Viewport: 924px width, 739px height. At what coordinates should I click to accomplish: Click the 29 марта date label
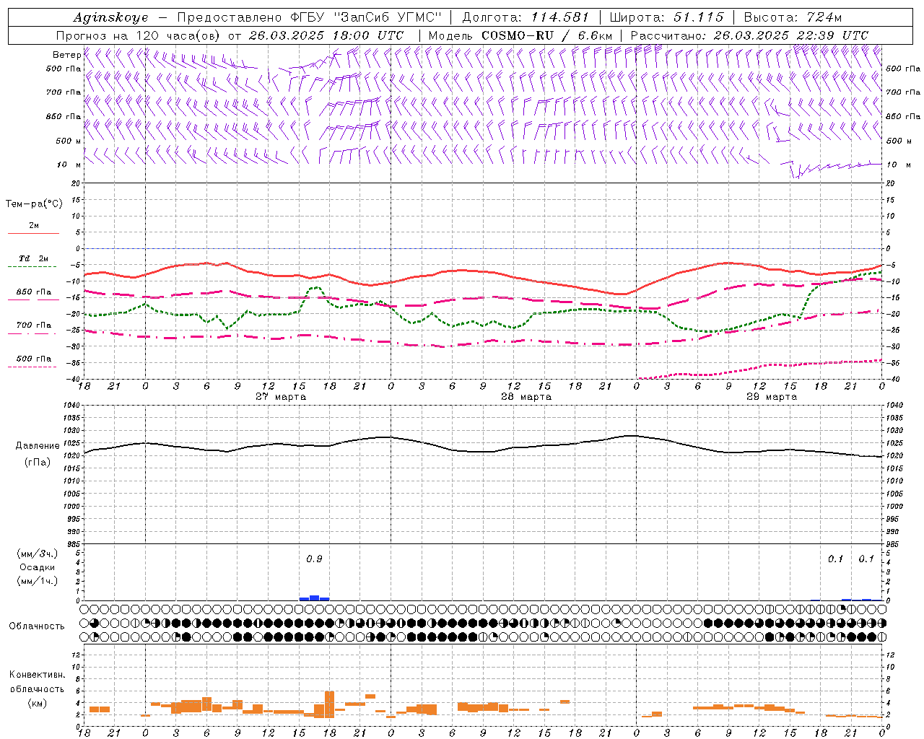coord(772,397)
